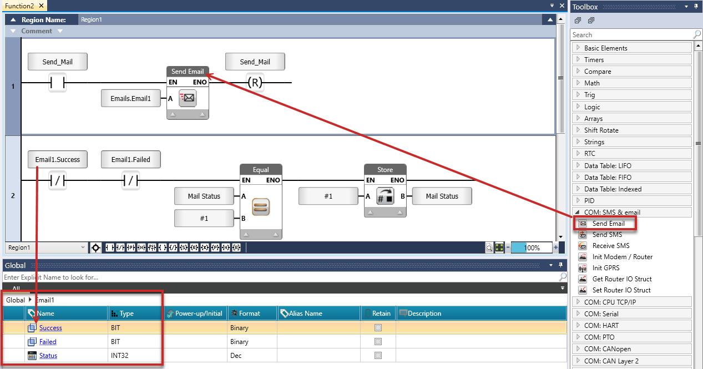703x369 pixels.
Task: Select Get Router IO Struct icon
Action: coord(583,279)
